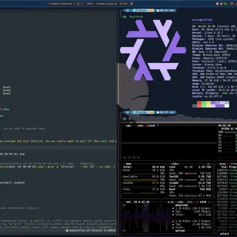Click the mem box label in btop
This screenshot has height=237, width=237.
[x=129, y=164]
